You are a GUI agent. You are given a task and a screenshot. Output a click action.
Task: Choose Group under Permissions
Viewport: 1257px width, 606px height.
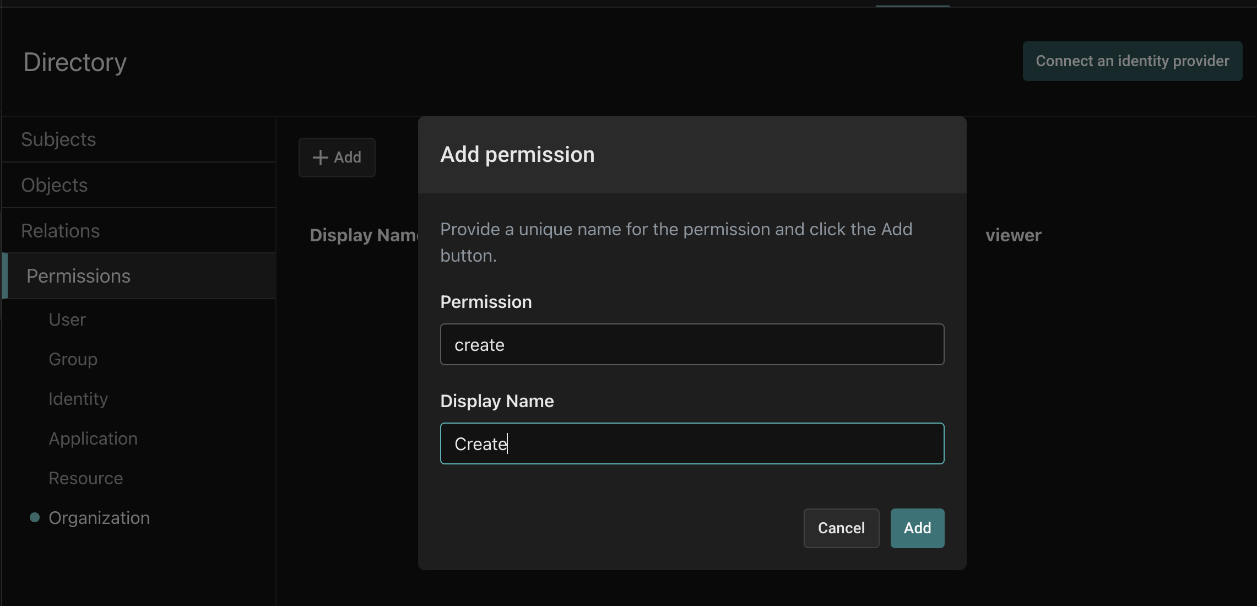pyautogui.click(x=73, y=359)
